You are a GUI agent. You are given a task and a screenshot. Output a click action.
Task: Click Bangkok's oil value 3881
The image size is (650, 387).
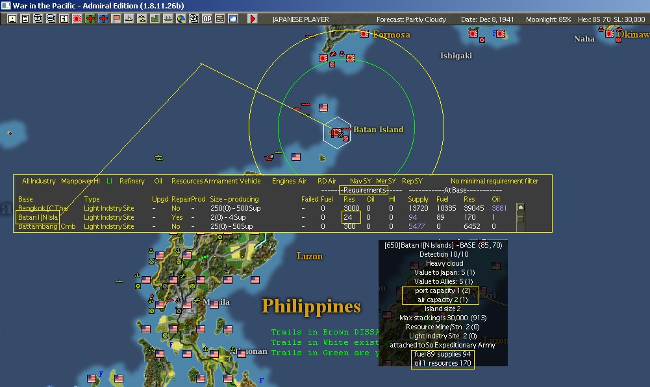click(x=499, y=208)
